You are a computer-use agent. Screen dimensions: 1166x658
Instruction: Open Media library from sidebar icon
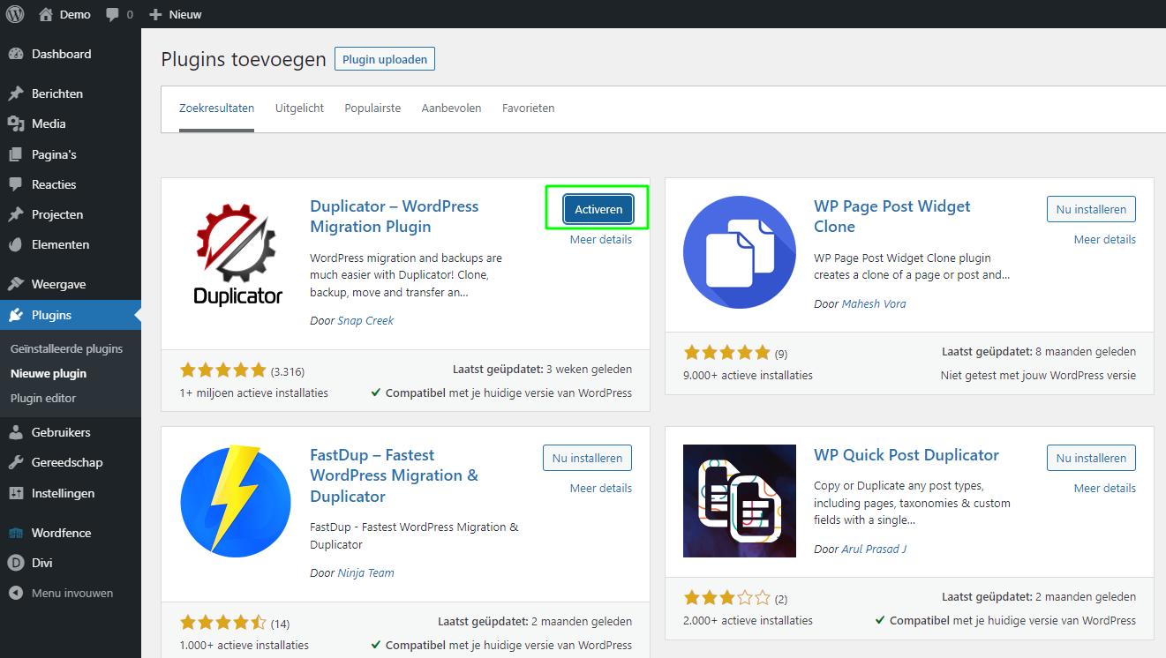tap(15, 123)
